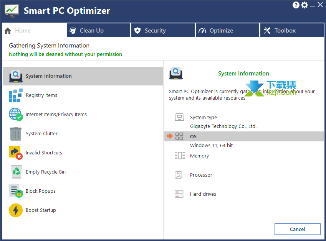Open the Security tab
The image size is (326, 241).
click(x=163, y=31)
